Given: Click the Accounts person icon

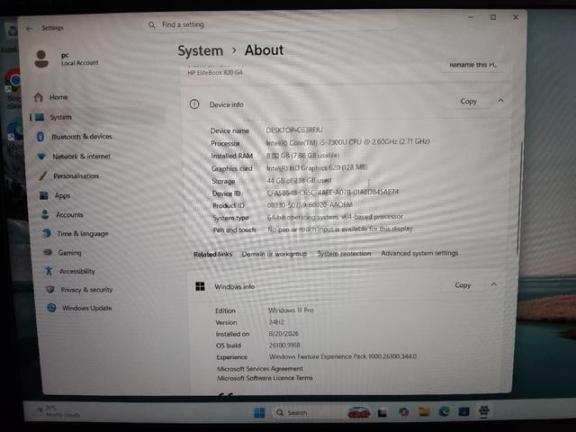Looking at the screenshot, I should click(45, 214).
